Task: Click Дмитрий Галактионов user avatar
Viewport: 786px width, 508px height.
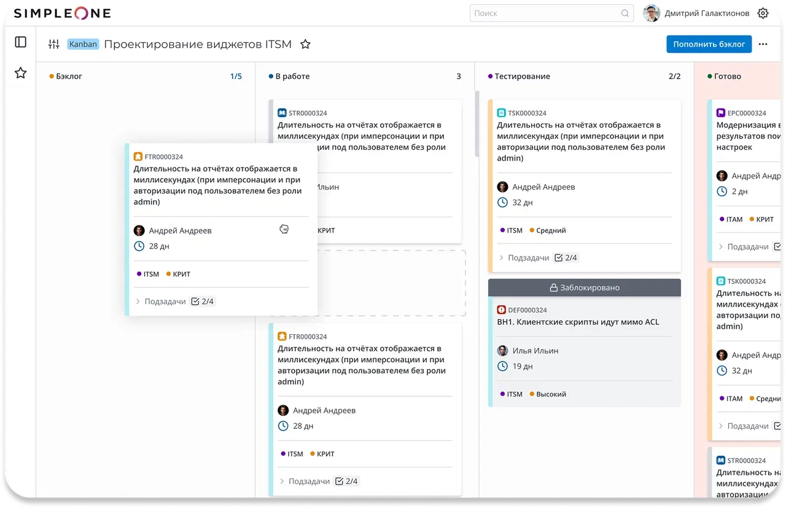Action: point(651,13)
